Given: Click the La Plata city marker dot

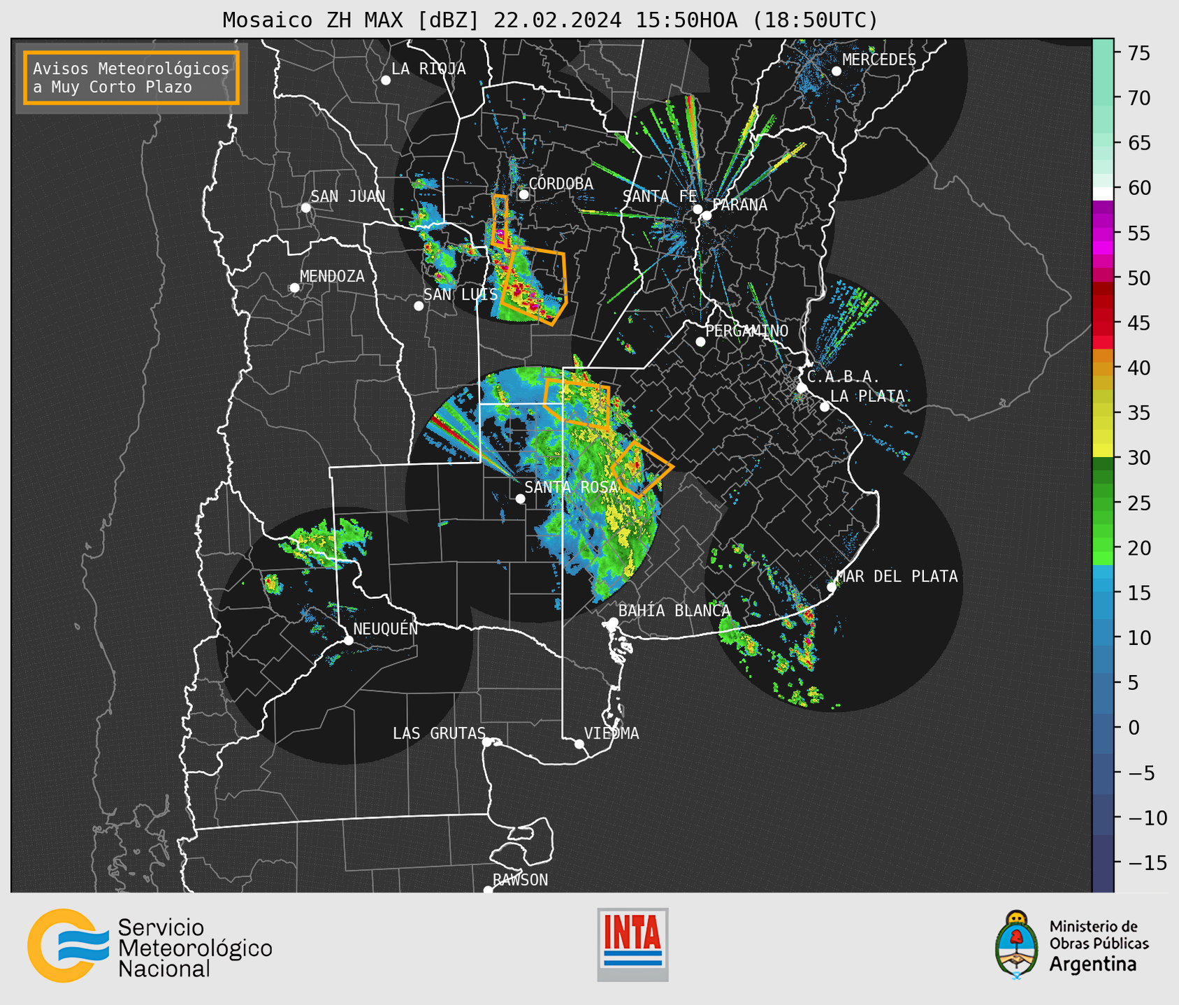Looking at the screenshot, I should point(824,406).
